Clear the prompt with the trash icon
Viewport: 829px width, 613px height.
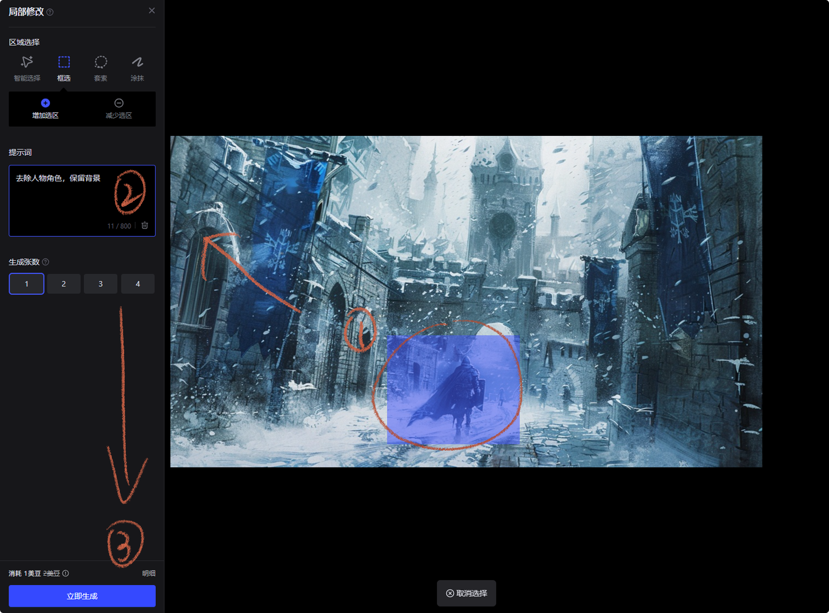(145, 226)
